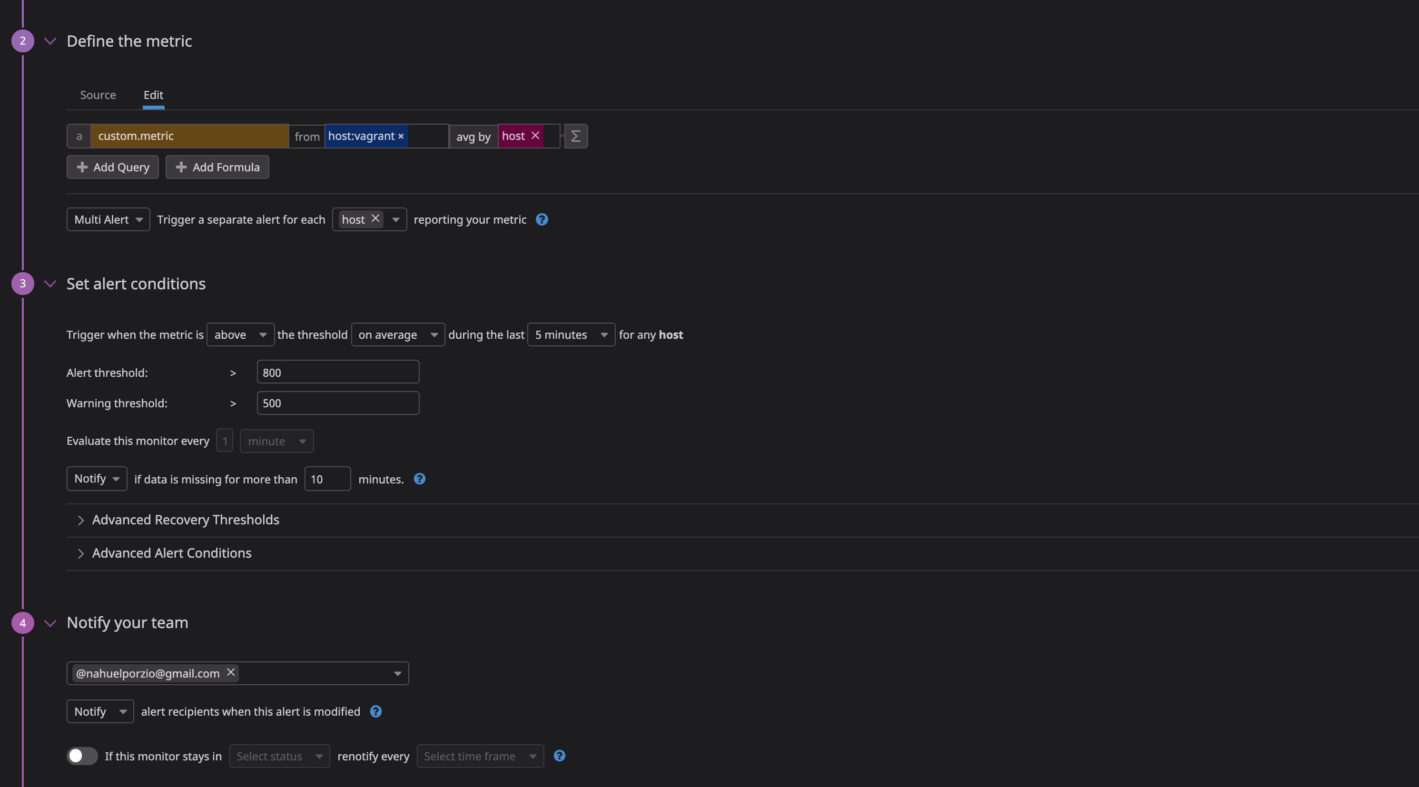This screenshot has height=787, width=1419.
Task: Collapse the Set alert conditions section
Action: click(x=50, y=284)
